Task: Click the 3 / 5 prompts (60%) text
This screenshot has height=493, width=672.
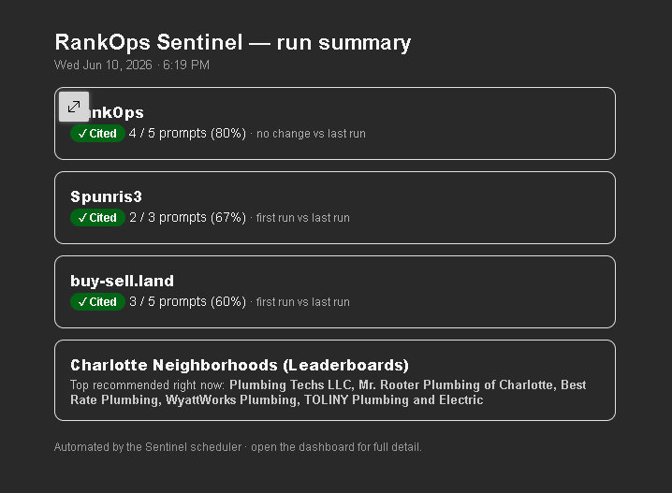Action: tap(188, 302)
